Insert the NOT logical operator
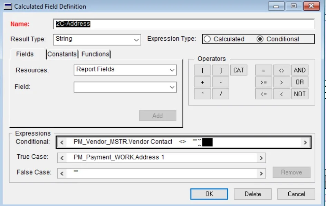This screenshot has height=206, width=326. (300, 94)
